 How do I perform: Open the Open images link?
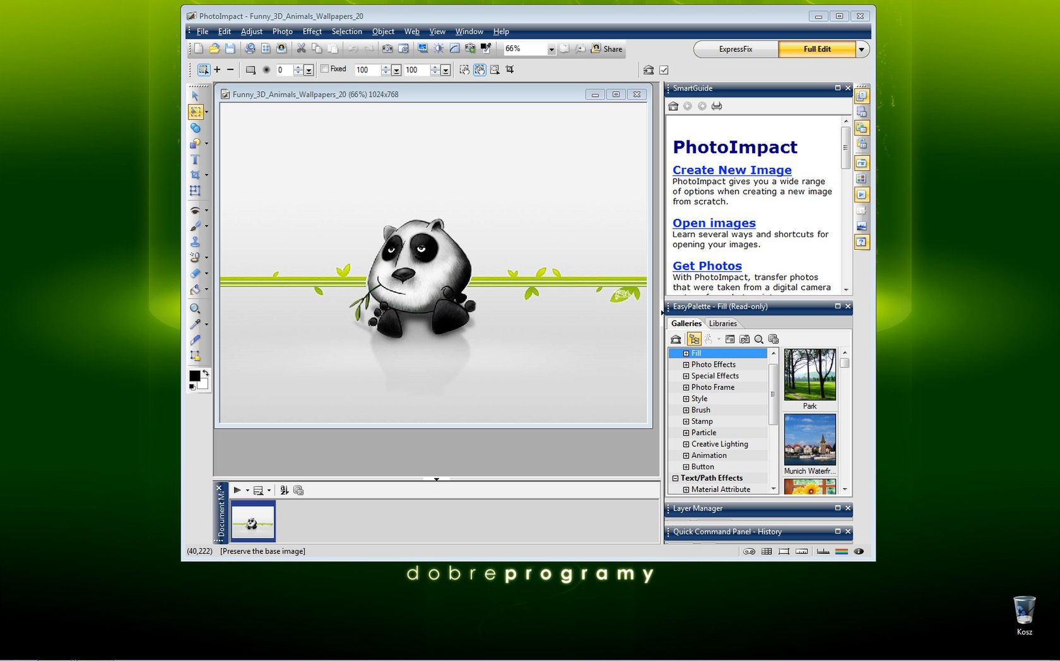(714, 223)
